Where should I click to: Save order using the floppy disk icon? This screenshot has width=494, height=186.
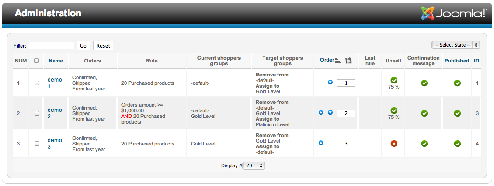click(x=348, y=61)
